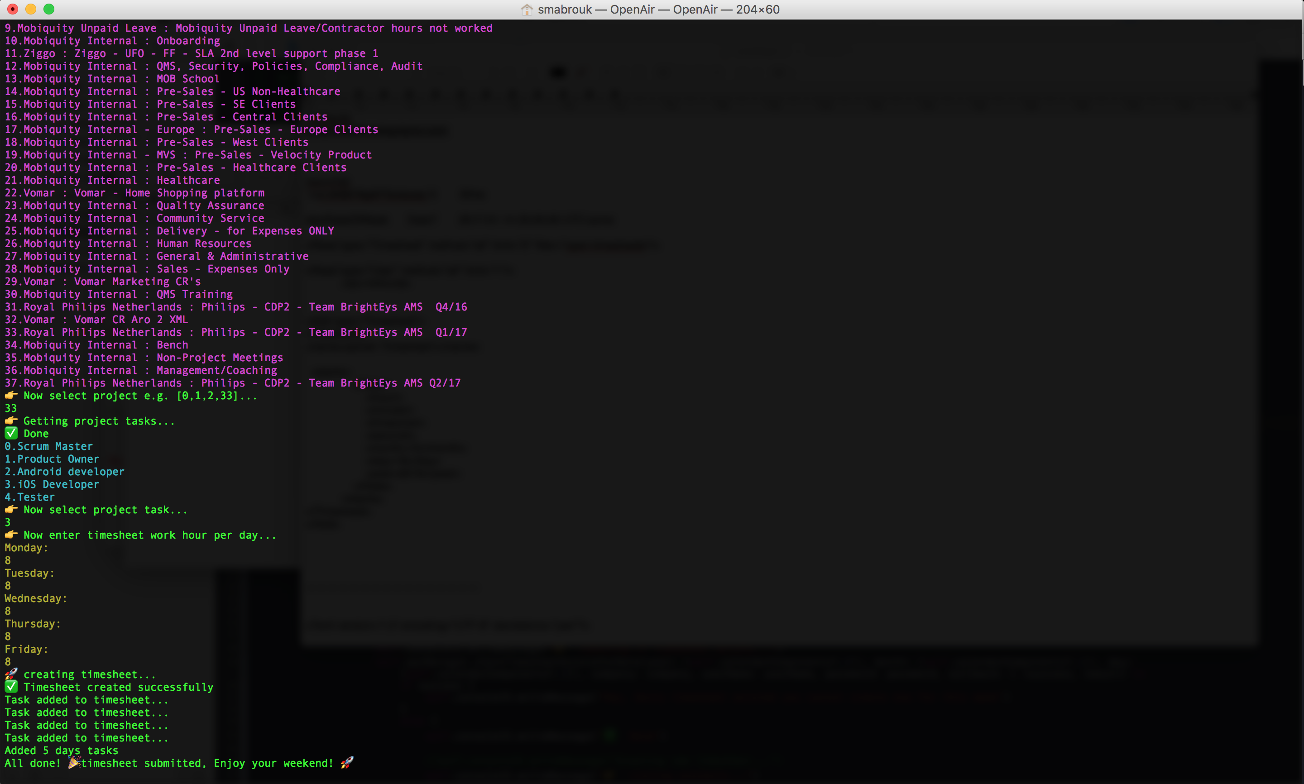
Task: Click pointing hand before 'Now select project task'
Action: pyautogui.click(x=11, y=509)
